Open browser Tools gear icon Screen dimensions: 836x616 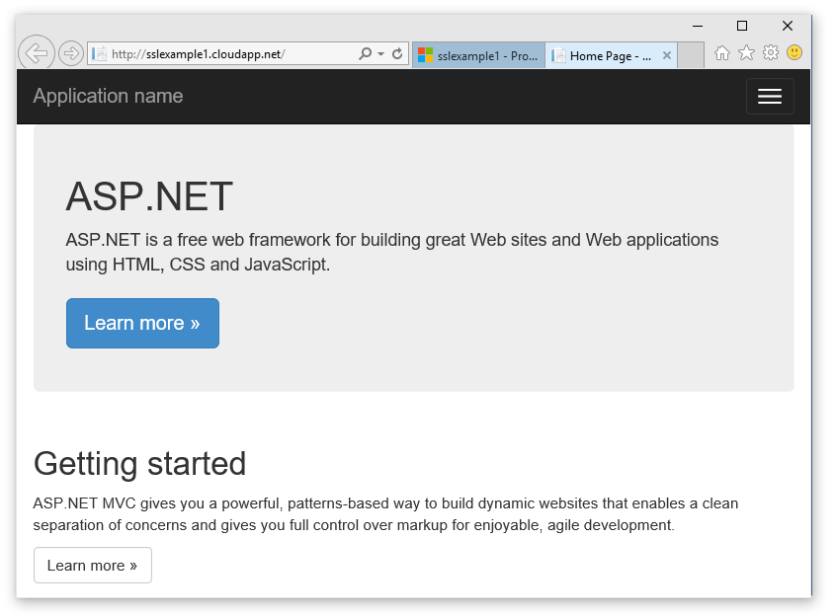pyautogui.click(x=771, y=53)
